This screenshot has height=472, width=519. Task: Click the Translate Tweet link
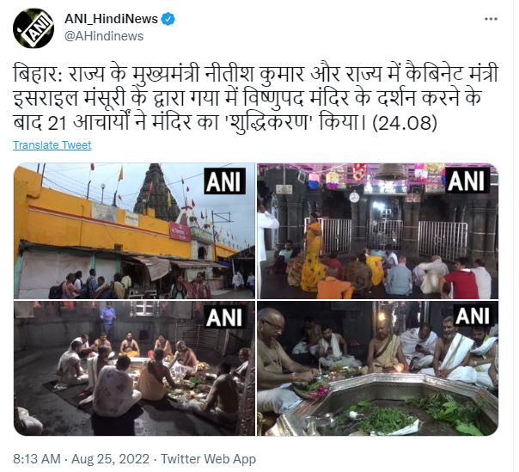52,145
